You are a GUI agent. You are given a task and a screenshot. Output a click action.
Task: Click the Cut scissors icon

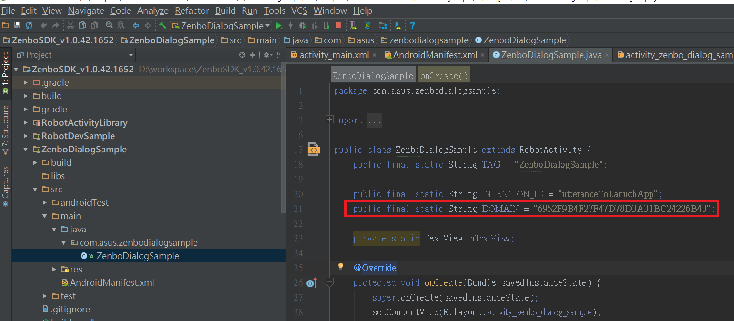coord(71,25)
